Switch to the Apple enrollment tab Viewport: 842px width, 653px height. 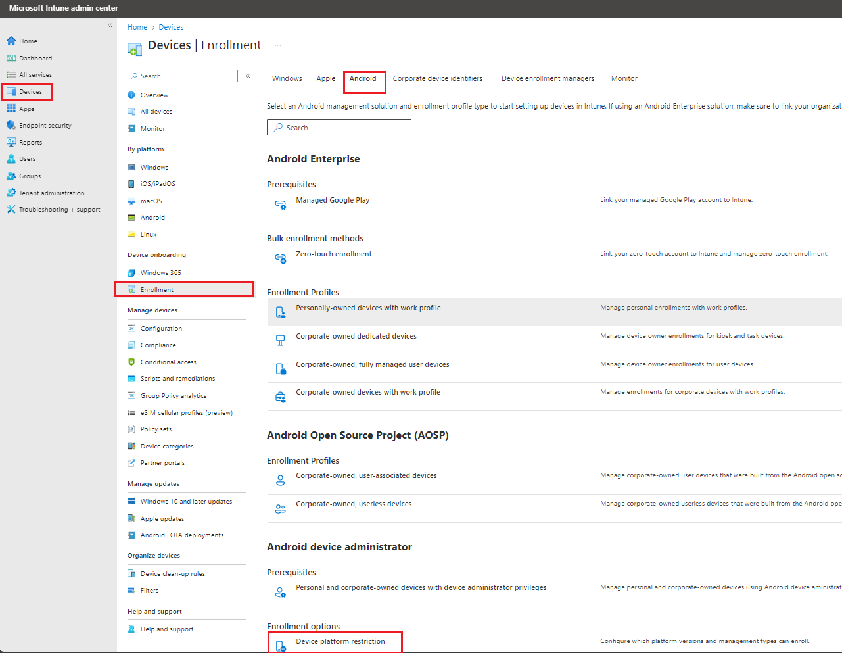point(325,78)
